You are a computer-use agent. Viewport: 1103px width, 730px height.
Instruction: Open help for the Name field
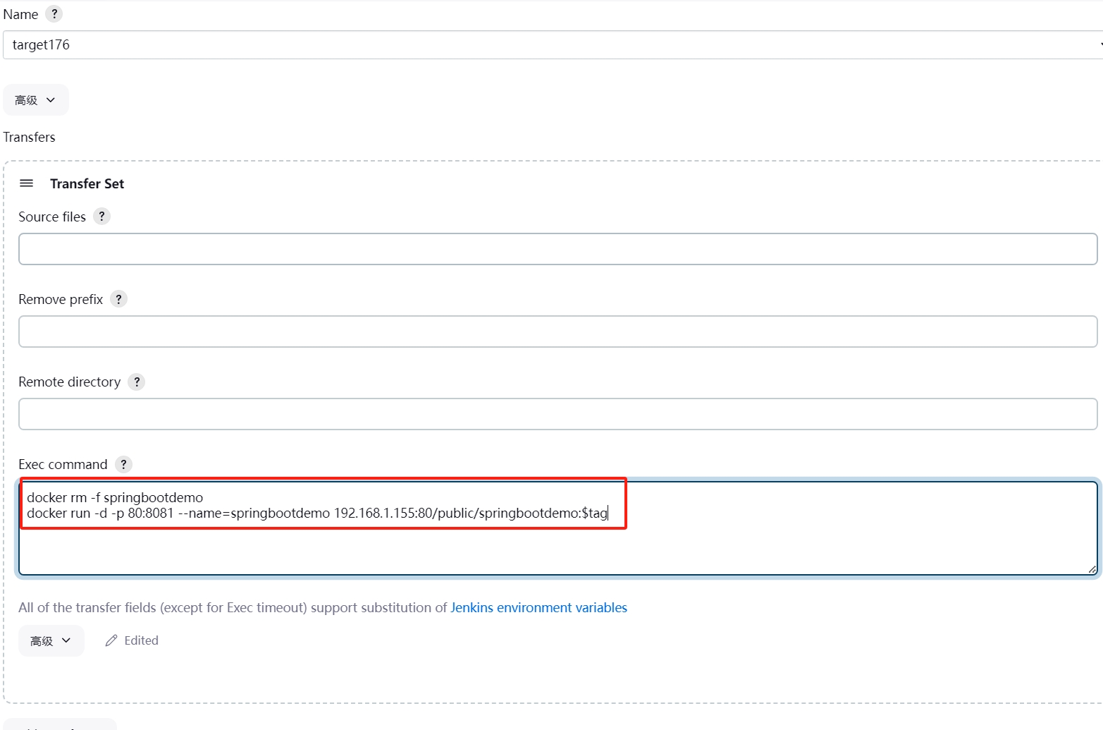54,14
